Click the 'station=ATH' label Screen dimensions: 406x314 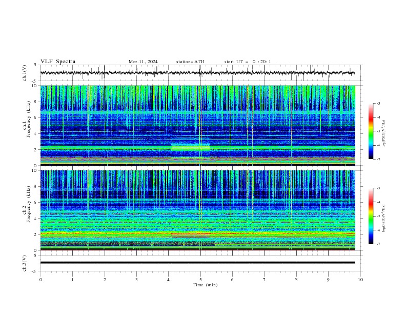tap(190, 62)
